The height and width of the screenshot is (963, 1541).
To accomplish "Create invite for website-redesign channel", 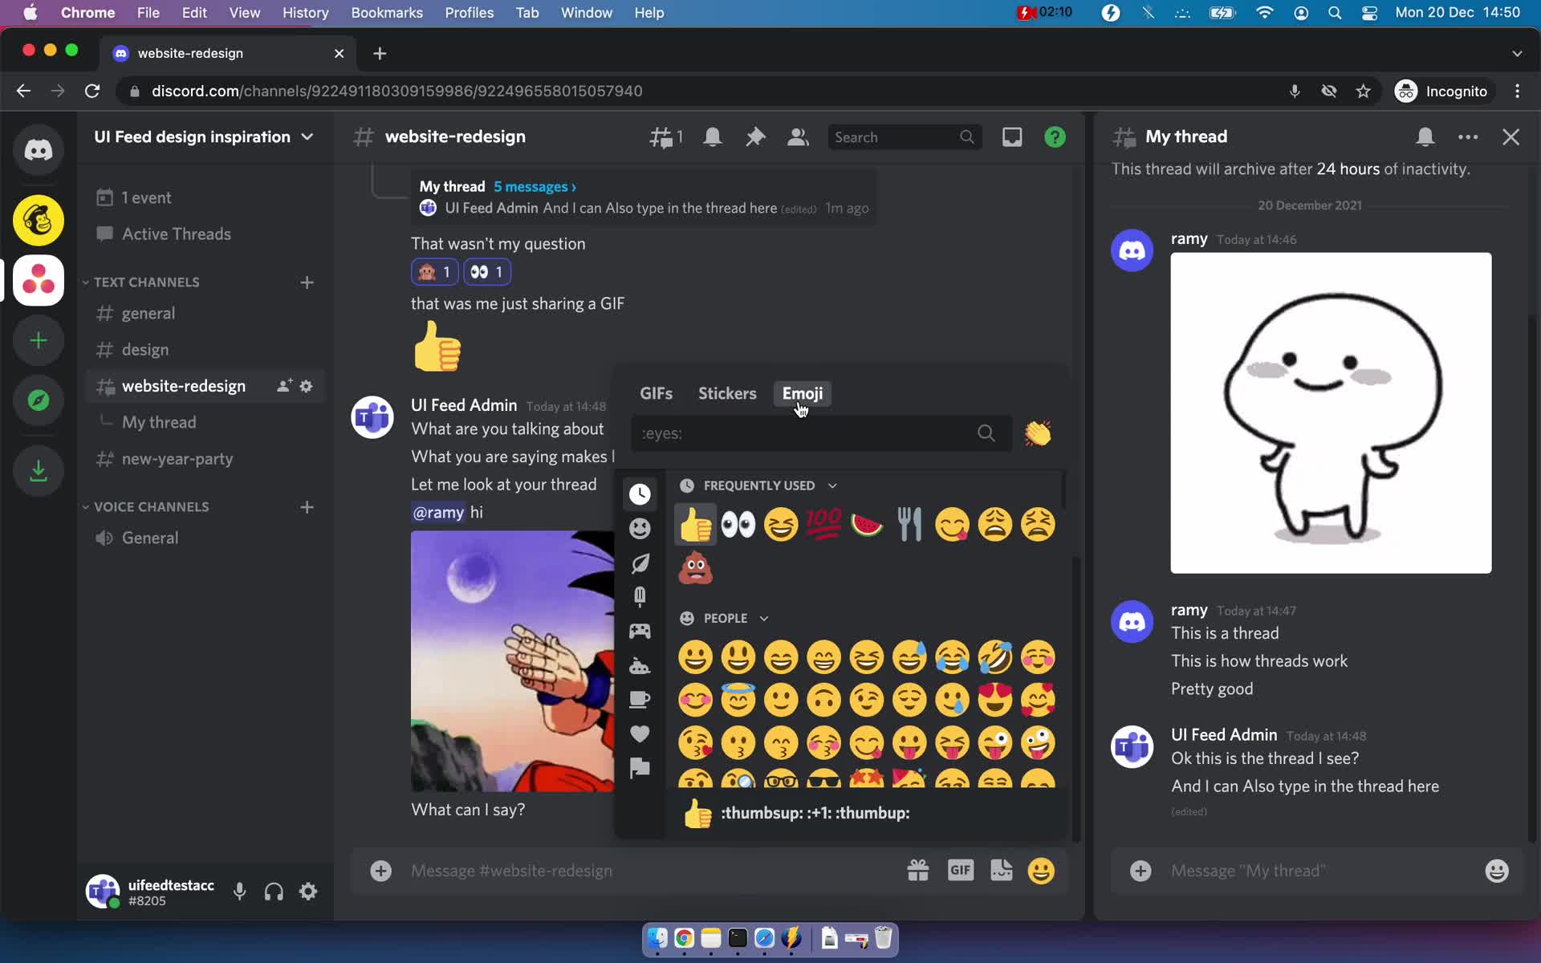I will tap(284, 386).
